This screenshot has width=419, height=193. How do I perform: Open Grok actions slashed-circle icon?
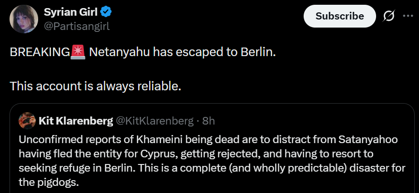389,16
